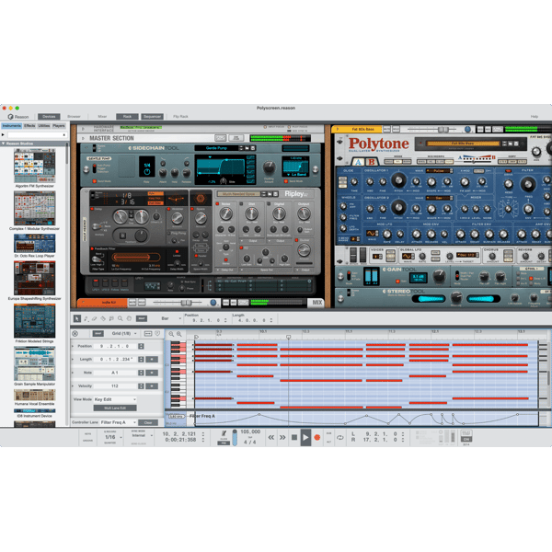Toggle the Rack view button
The height and width of the screenshot is (552, 552).
point(128,117)
